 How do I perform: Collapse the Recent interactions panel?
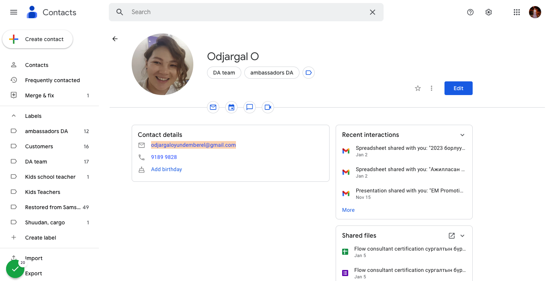[462, 135]
